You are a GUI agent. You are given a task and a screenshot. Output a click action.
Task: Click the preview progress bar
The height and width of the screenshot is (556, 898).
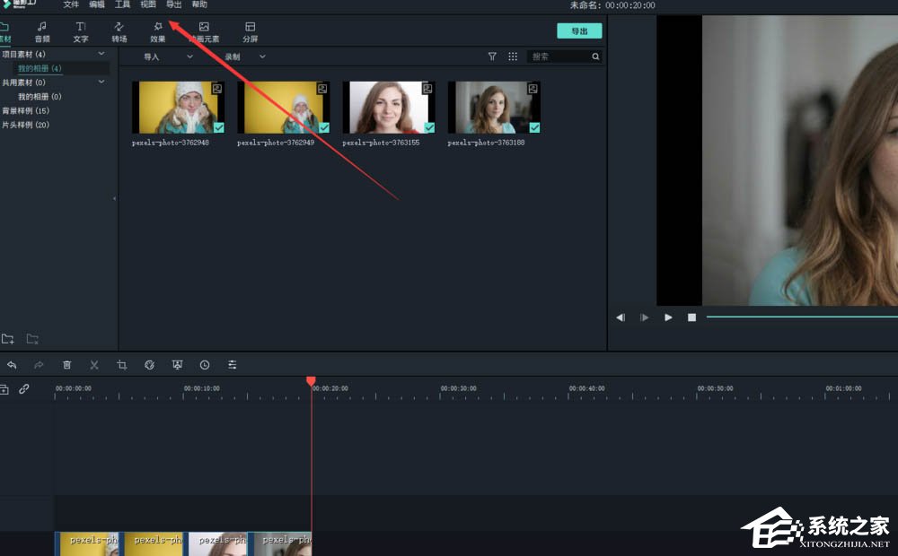click(x=802, y=317)
